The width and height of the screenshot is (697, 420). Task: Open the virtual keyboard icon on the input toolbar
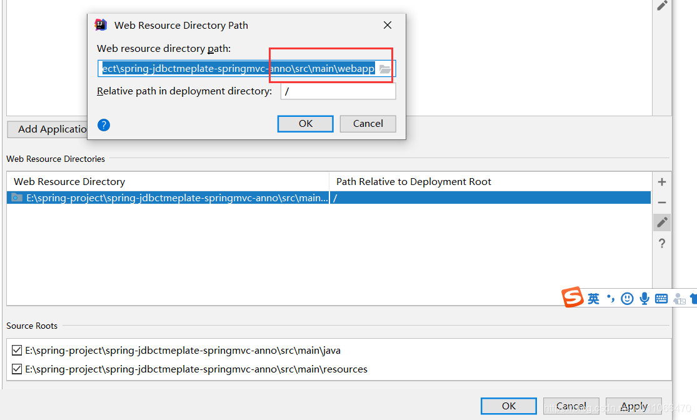tap(661, 298)
